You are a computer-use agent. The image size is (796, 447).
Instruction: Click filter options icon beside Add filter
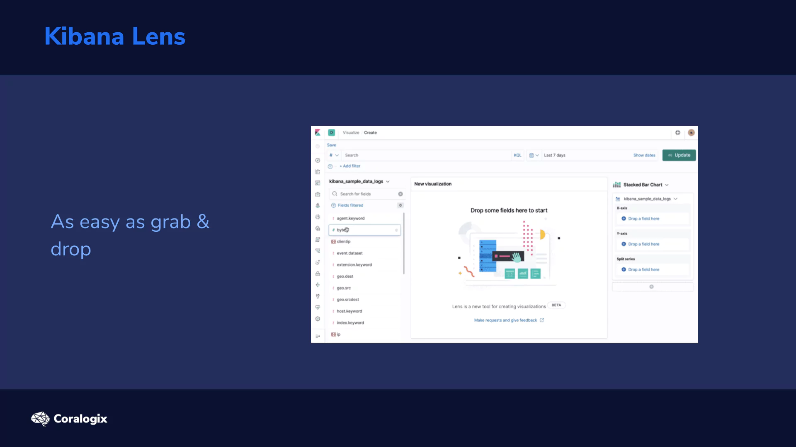[330, 166]
